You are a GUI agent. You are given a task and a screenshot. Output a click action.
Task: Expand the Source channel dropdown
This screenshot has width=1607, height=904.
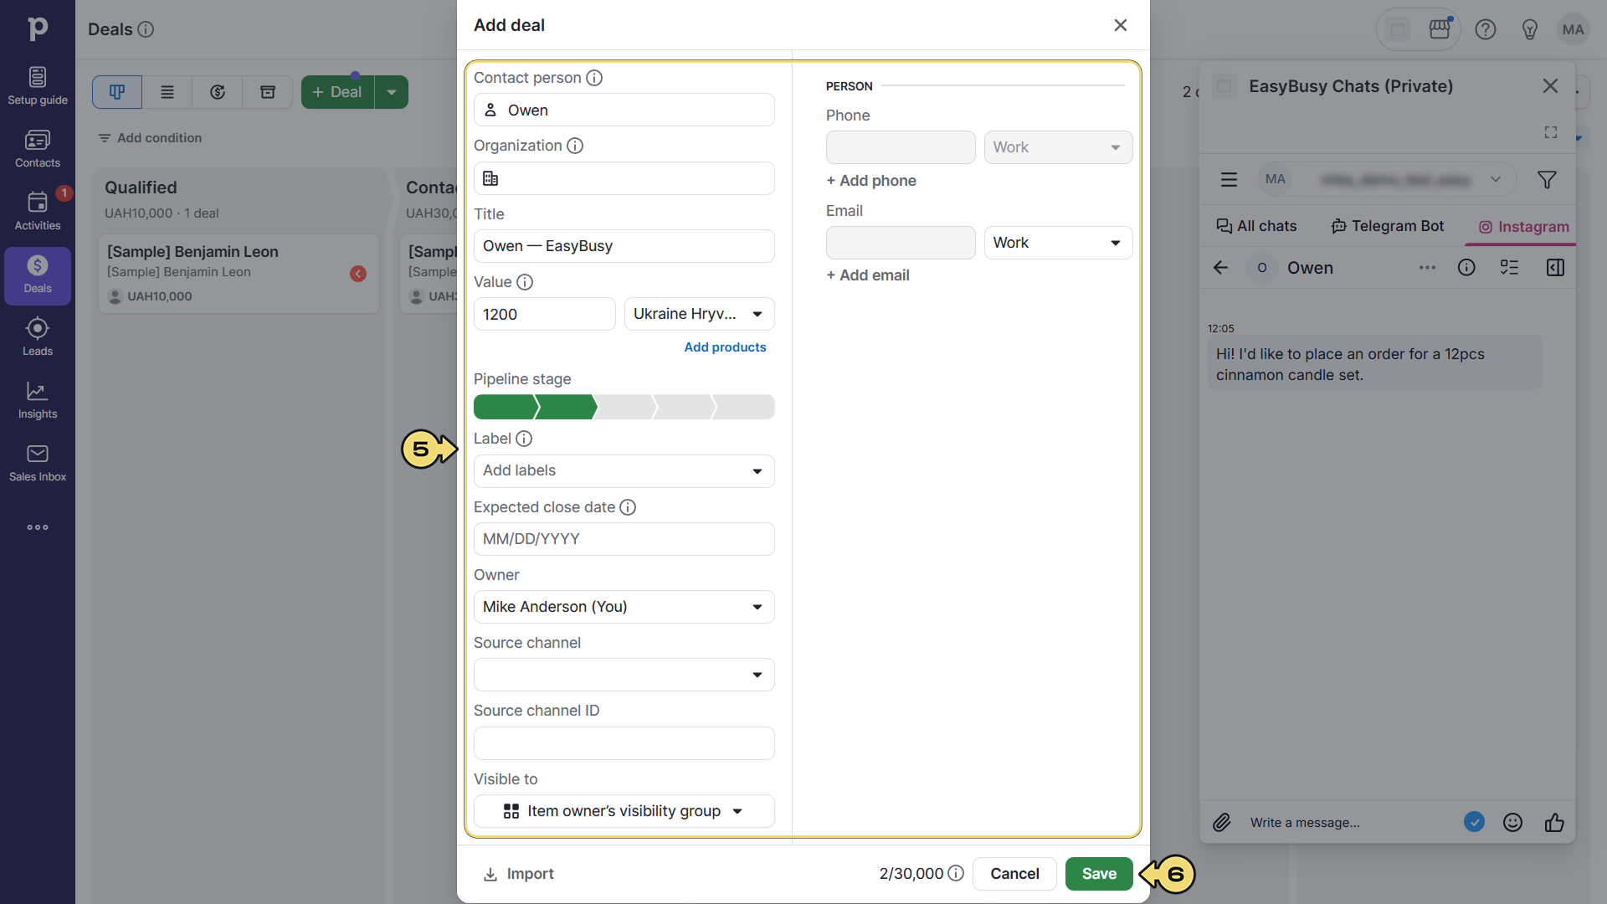click(624, 675)
